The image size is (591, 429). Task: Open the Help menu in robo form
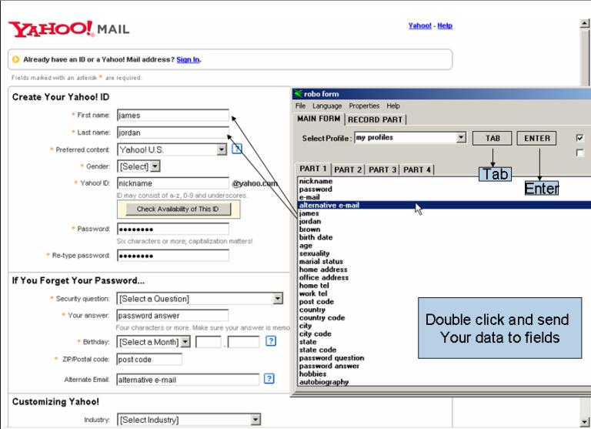(393, 106)
